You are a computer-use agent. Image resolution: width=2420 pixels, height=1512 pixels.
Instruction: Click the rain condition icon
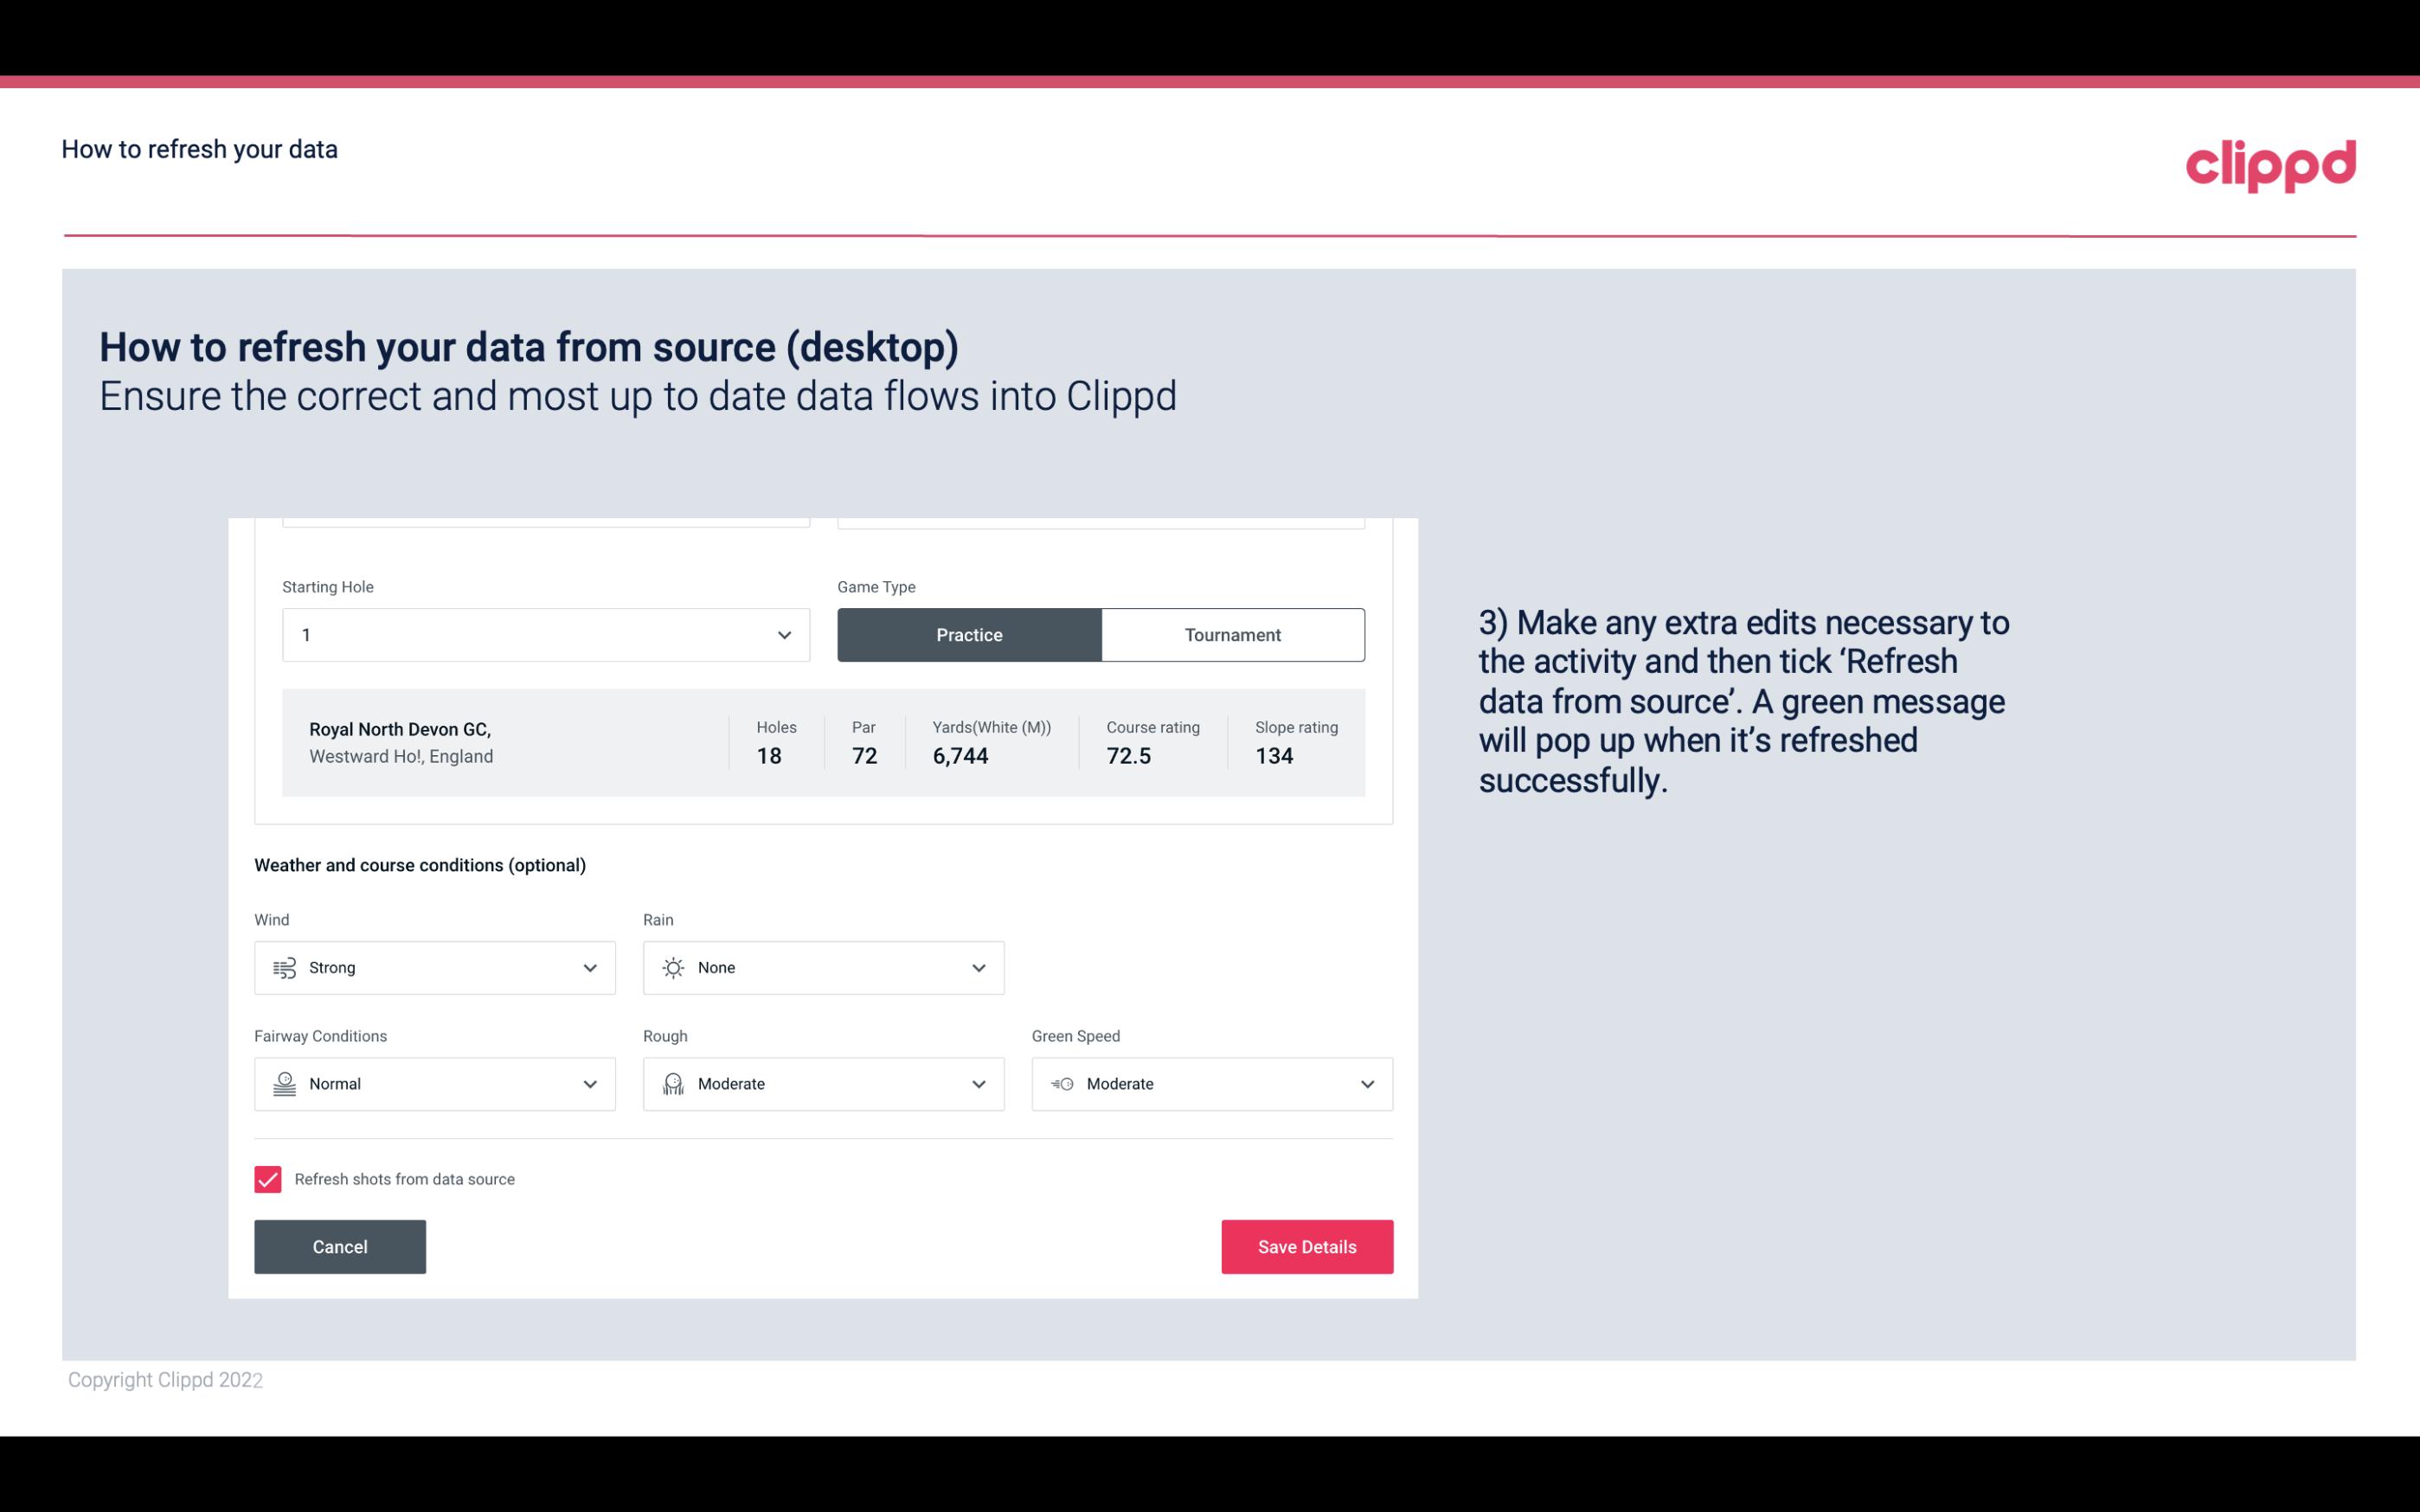pyautogui.click(x=672, y=967)
